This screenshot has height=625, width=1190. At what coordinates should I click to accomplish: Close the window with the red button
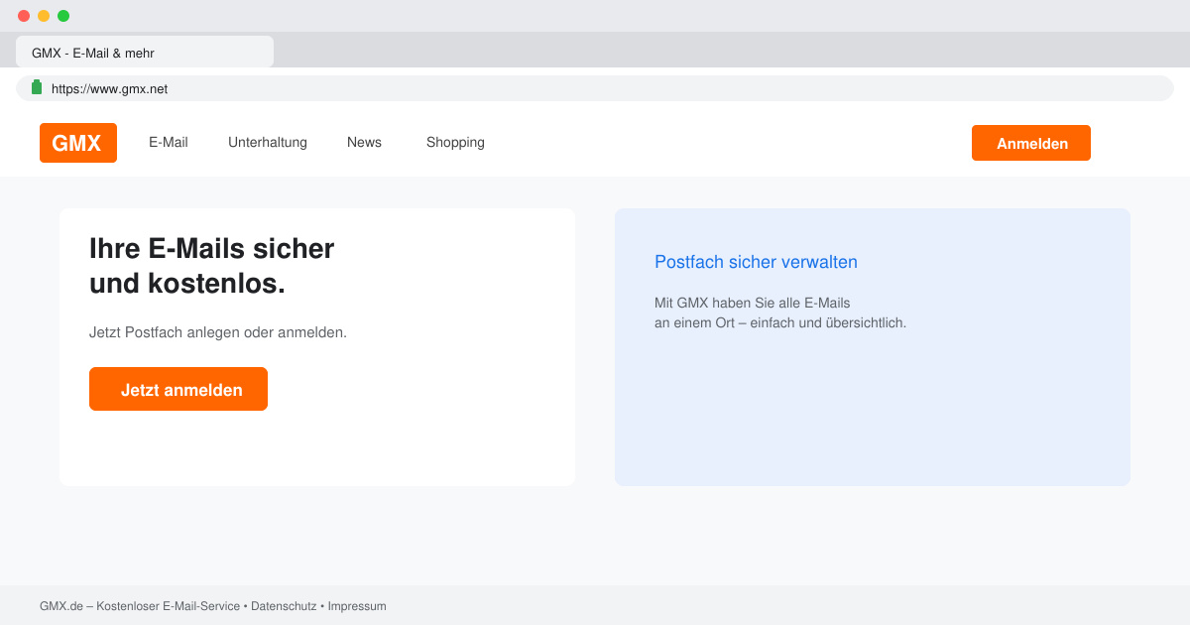24,16
